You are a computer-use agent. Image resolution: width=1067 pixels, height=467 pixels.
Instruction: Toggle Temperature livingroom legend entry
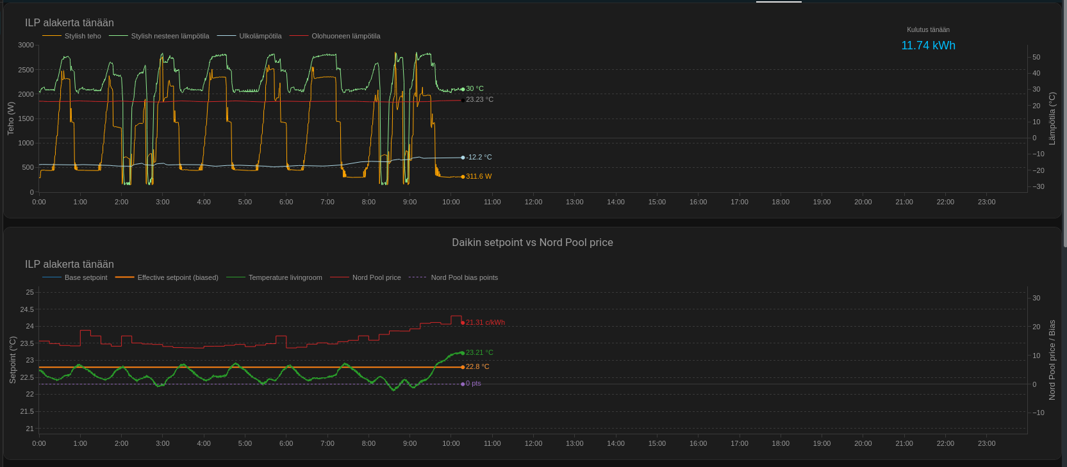click(x=285, y=278)
